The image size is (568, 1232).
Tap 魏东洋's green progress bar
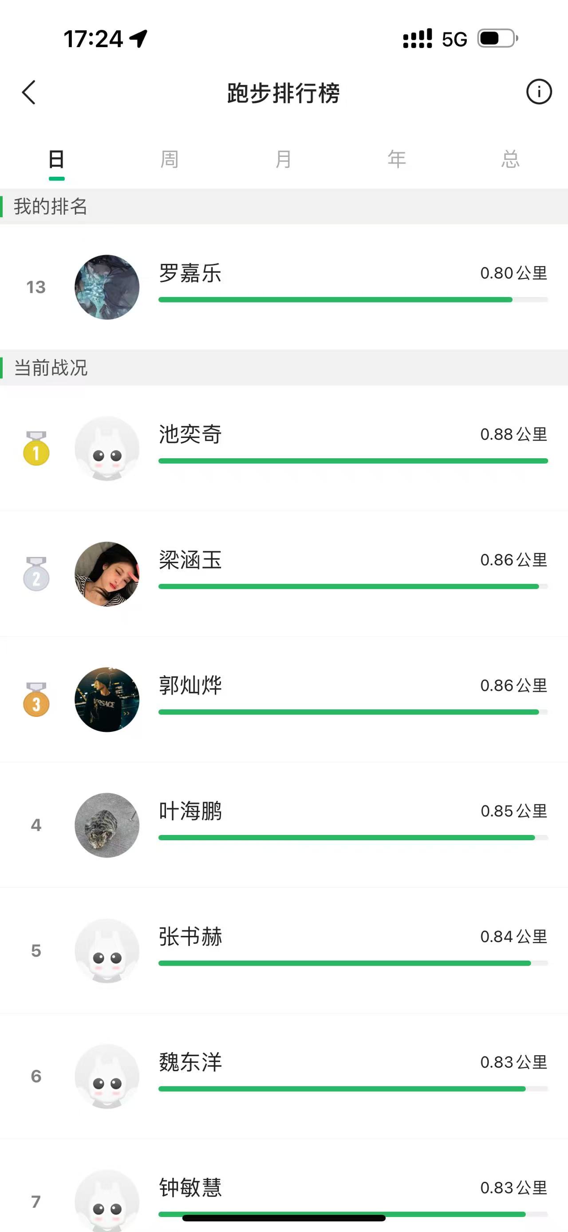click(342, 1089)
